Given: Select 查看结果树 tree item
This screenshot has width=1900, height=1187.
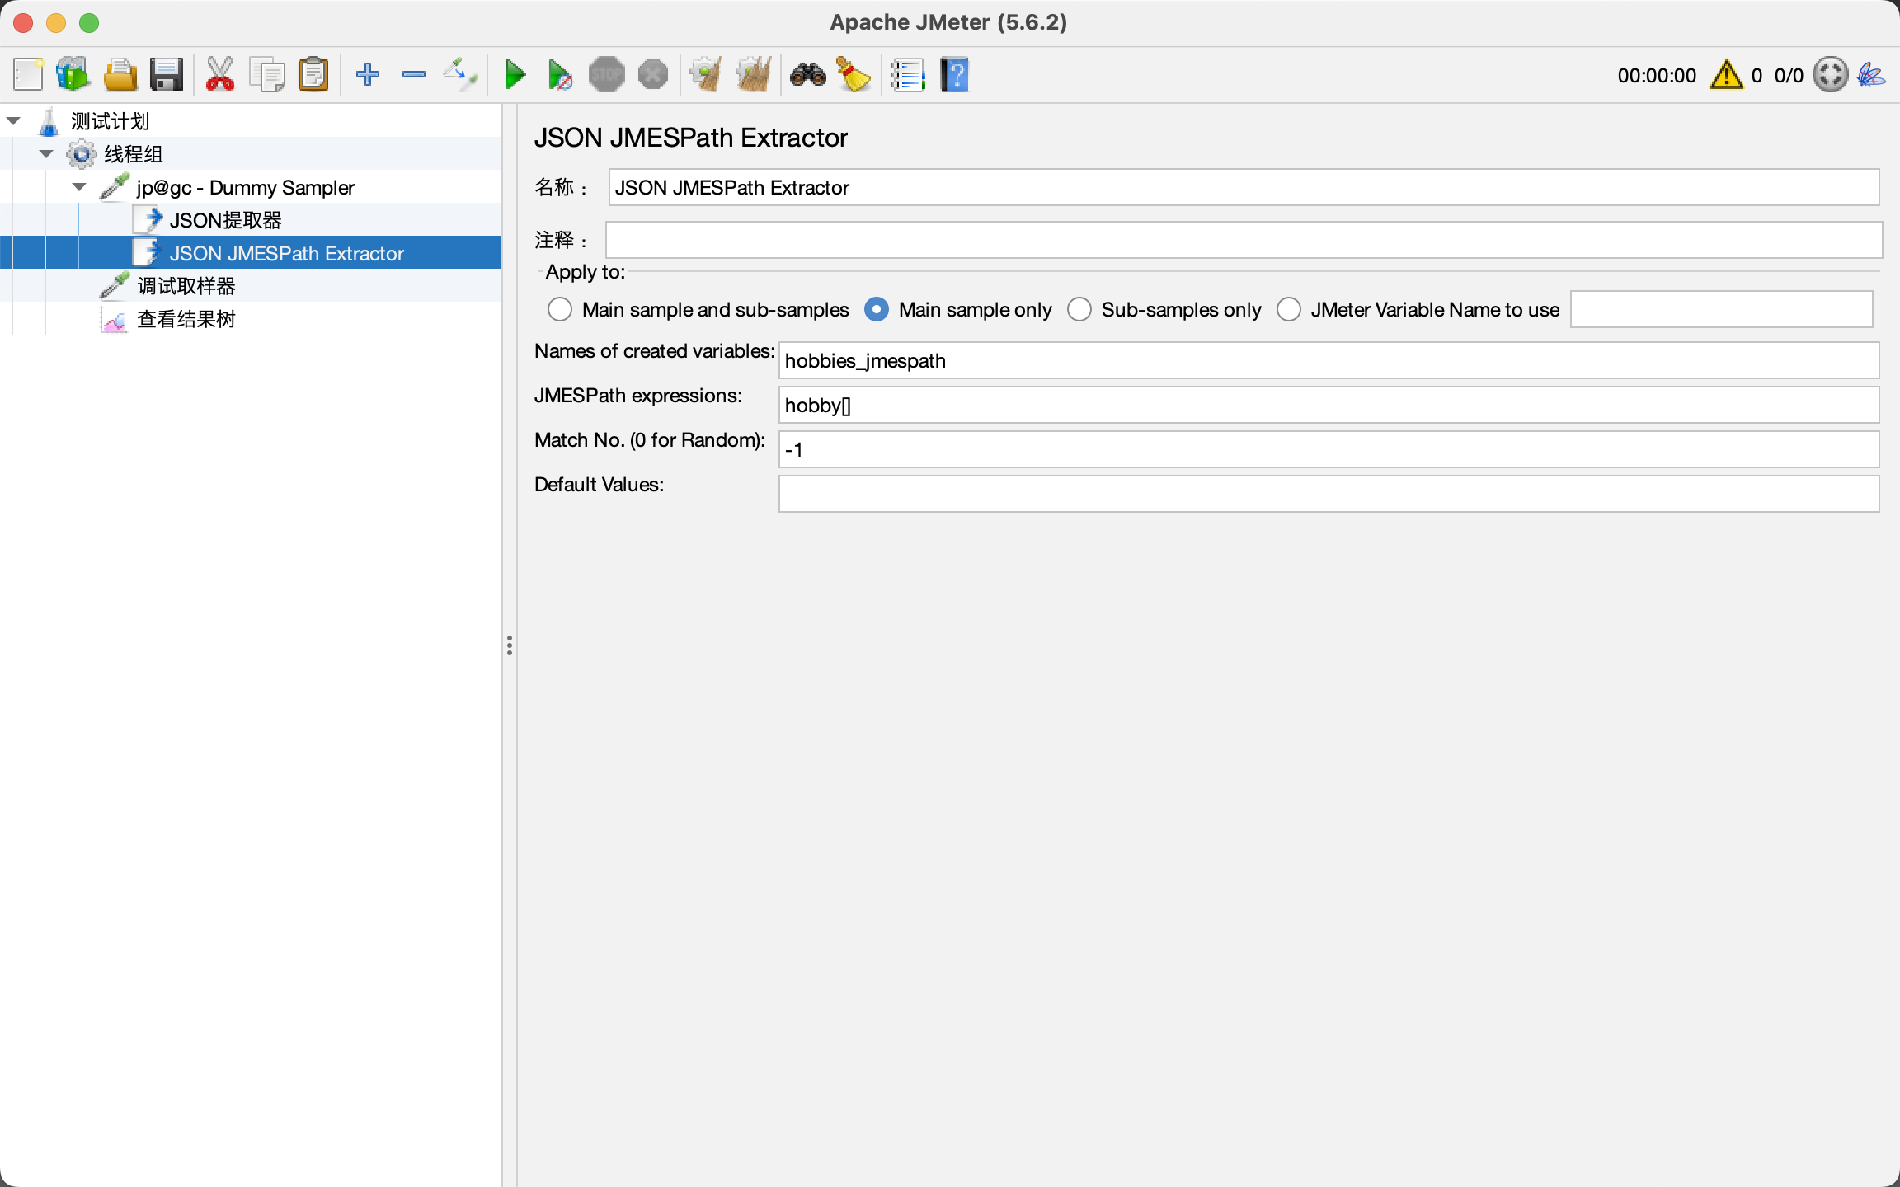Looking at the screenshot, I should 186,319.
